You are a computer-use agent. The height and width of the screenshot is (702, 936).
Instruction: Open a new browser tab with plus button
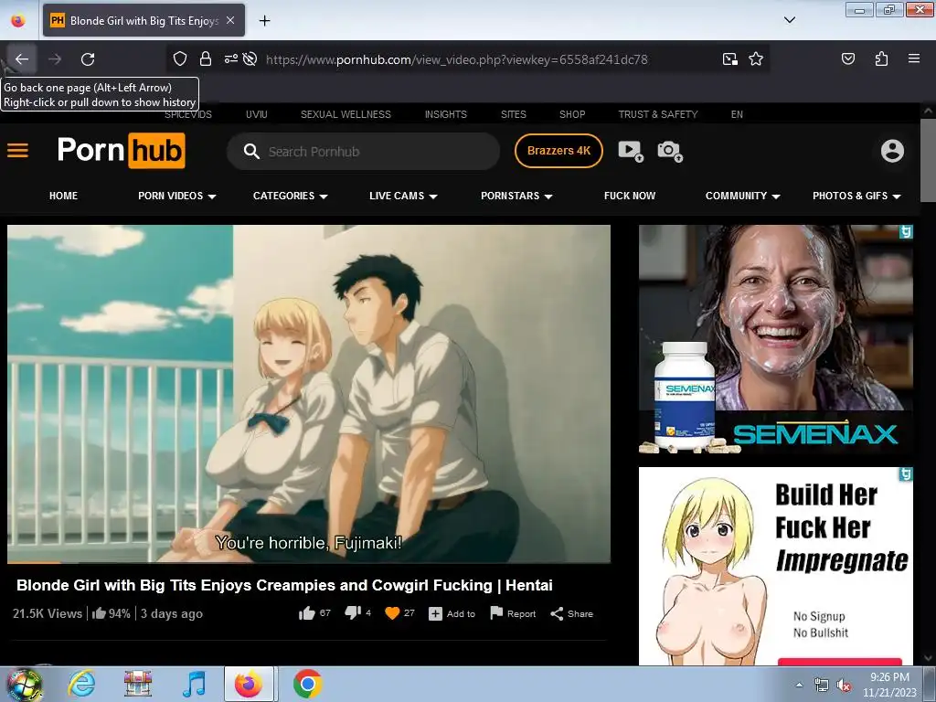(x=264, y=20)
